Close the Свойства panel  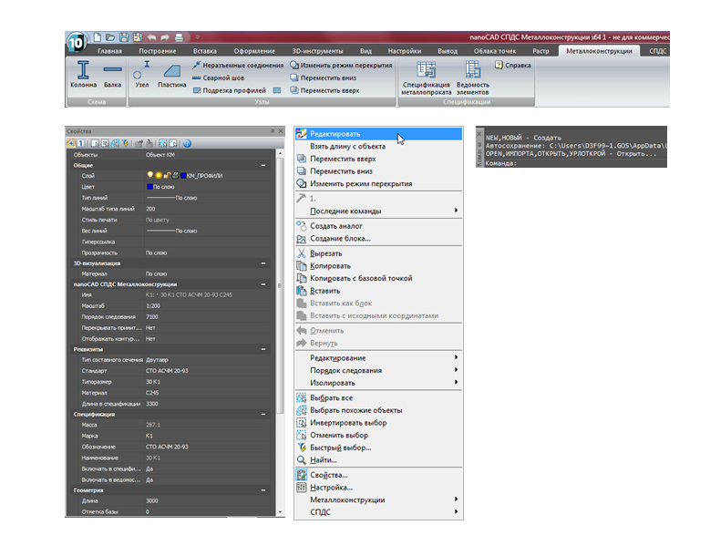tap(281, 131)
